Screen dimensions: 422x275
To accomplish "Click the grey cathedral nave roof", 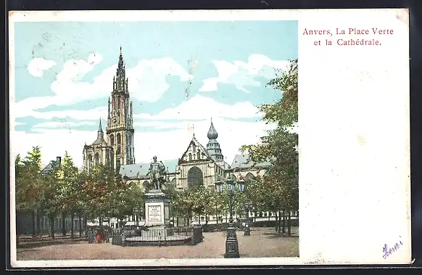I will [148, 169].
